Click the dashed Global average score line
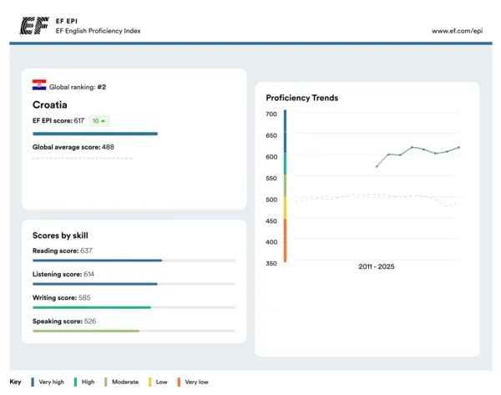The image size is (501, 395). [x=83, y=158]
